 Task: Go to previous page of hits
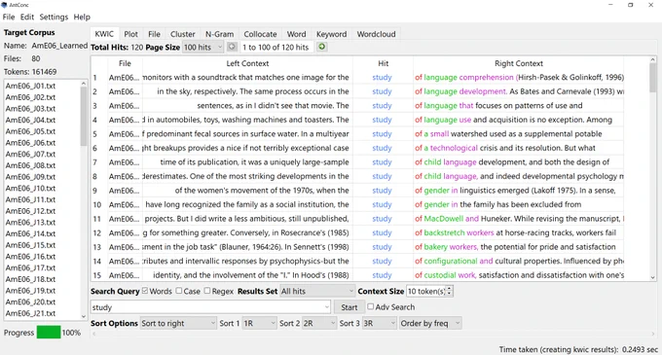[x=232, y=47]
